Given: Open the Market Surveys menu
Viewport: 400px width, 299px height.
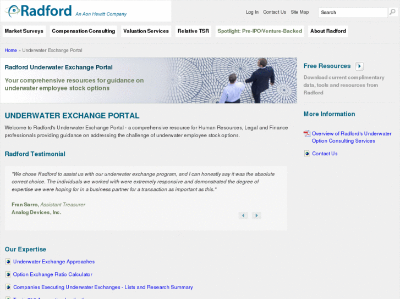Looking at the screenshot, I should tap(24, 31).
